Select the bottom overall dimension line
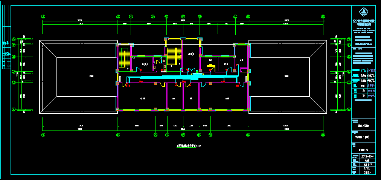 click(x=183, y=130)
